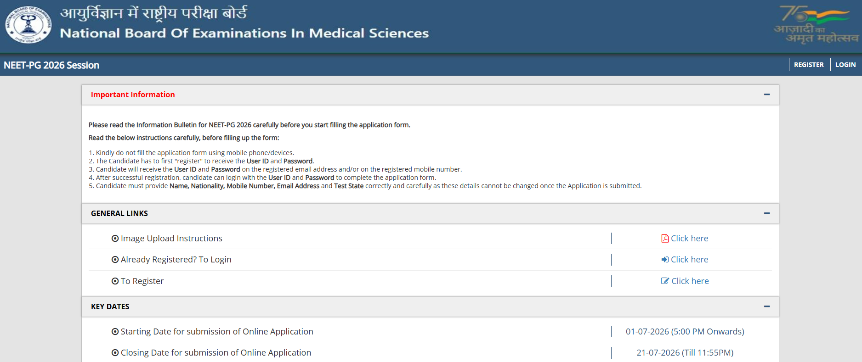Follow Click here link to register
The width and height of the screenshot is (862, 362).
pyautogui.click(x=690, y=281)
